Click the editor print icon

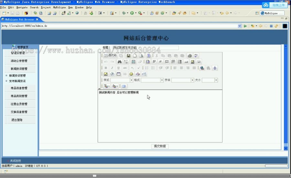click(x=190, y=55)
